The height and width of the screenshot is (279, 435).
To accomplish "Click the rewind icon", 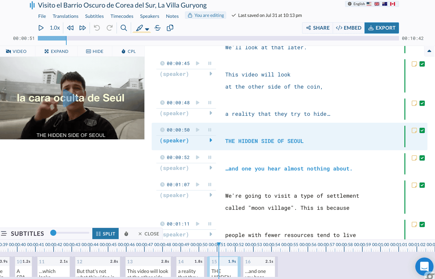I will [70, 28].
